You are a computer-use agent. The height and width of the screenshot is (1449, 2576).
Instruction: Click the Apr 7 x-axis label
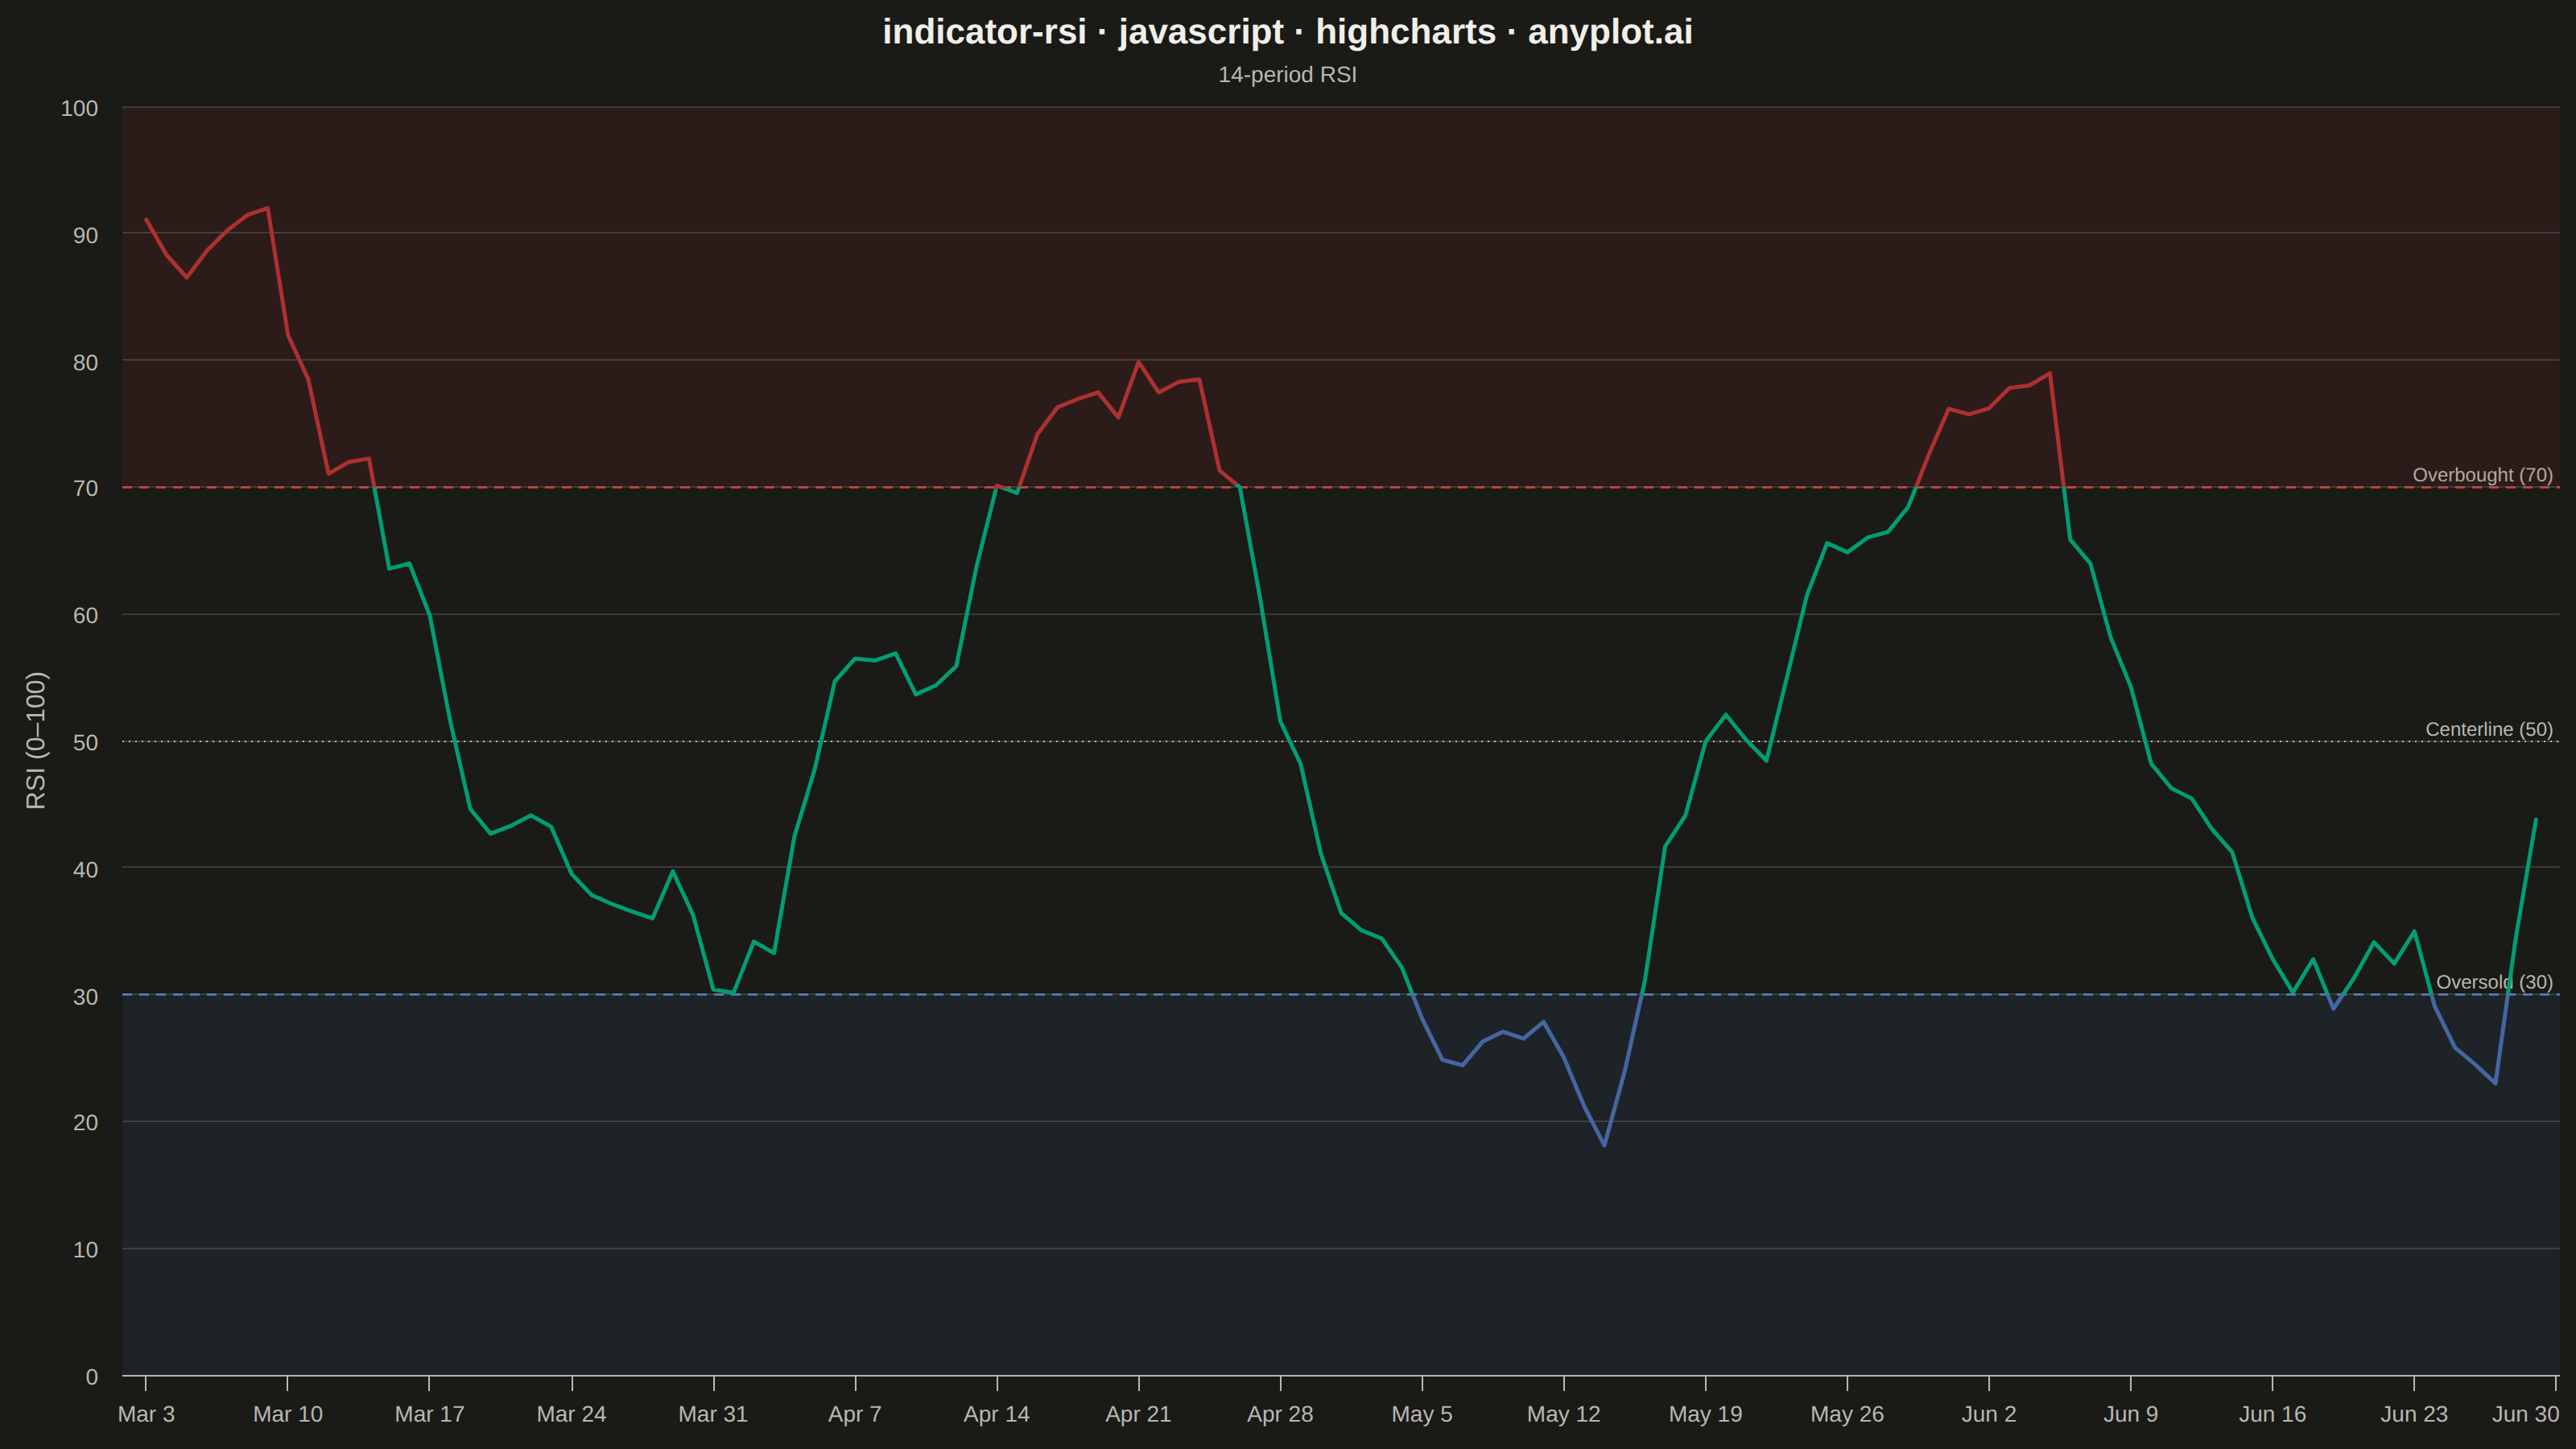(x=855, y=1414)
